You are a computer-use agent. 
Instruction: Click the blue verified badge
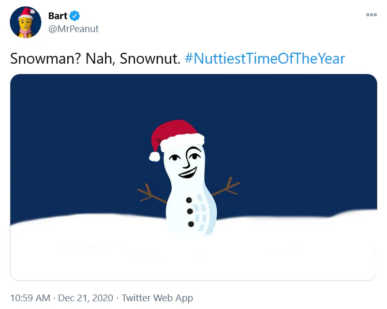click(74, 16)
